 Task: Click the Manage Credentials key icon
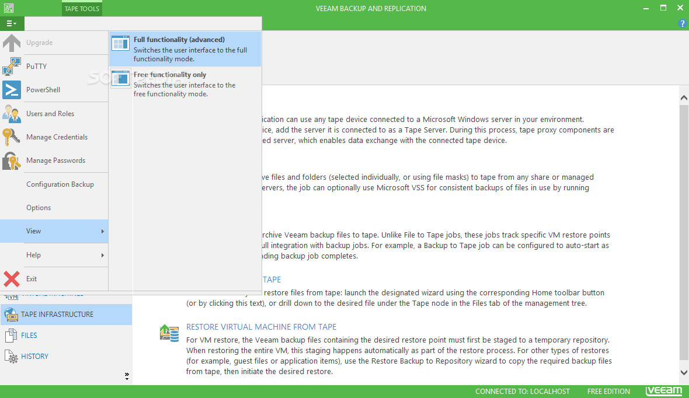pos(12,137)
